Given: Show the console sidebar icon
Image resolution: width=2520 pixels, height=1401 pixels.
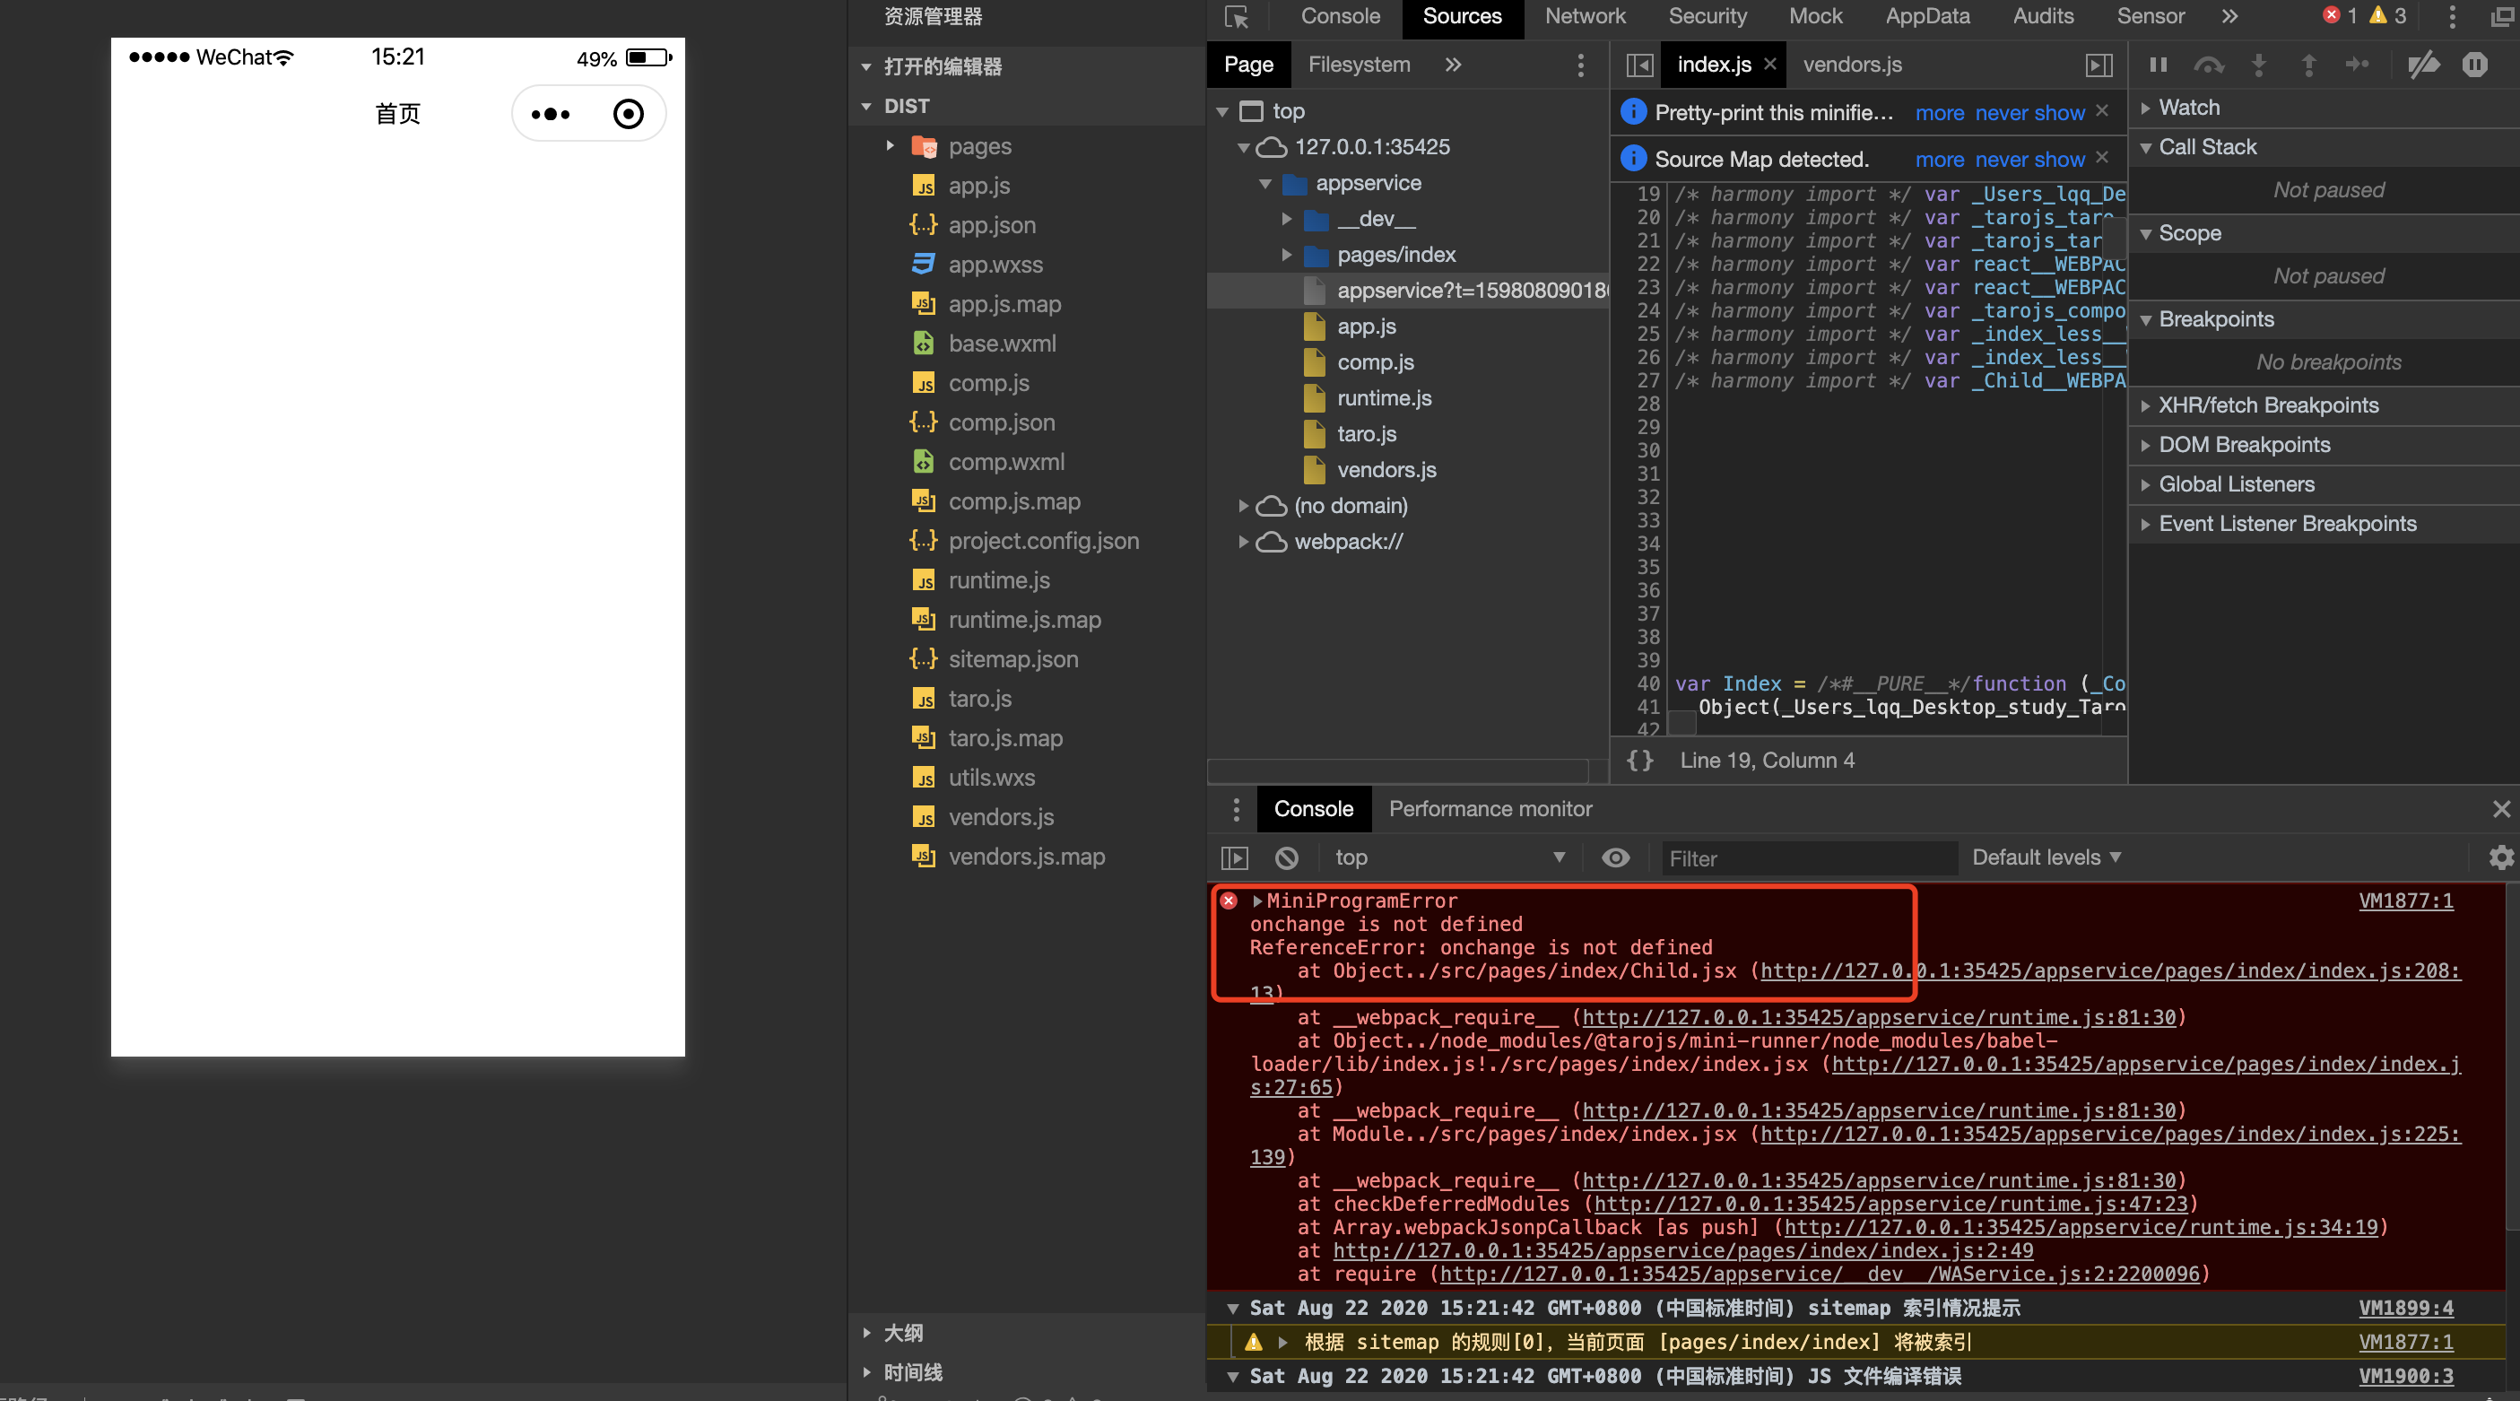Looking at the screenshot, I should point(1235,858).
